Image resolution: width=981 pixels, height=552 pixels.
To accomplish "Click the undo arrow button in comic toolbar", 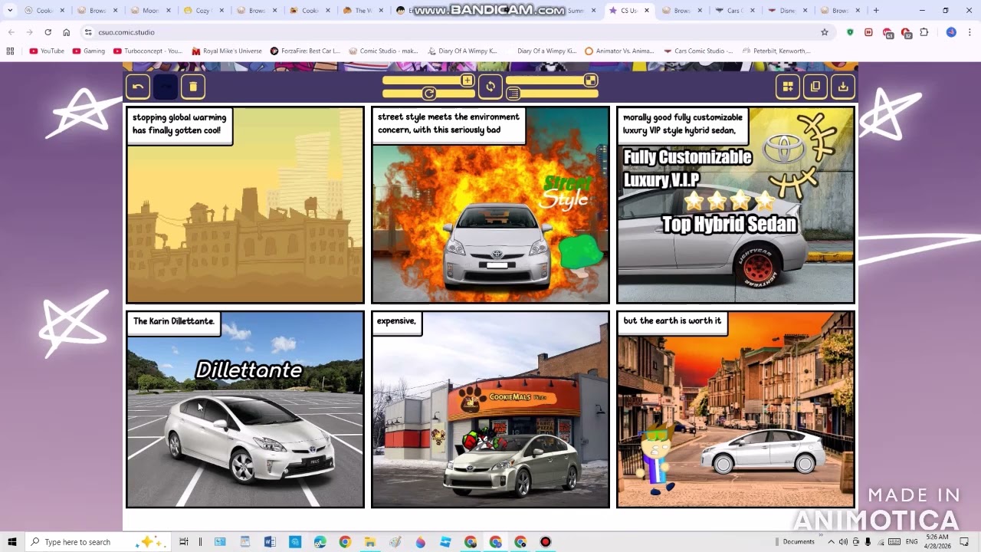I will pos(138,87).
